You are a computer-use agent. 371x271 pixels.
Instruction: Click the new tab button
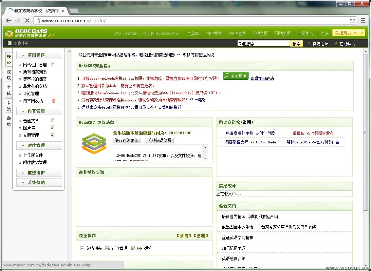coord(74,11)
